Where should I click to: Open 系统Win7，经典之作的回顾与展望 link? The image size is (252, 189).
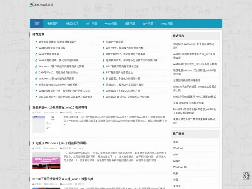point(125,85)
